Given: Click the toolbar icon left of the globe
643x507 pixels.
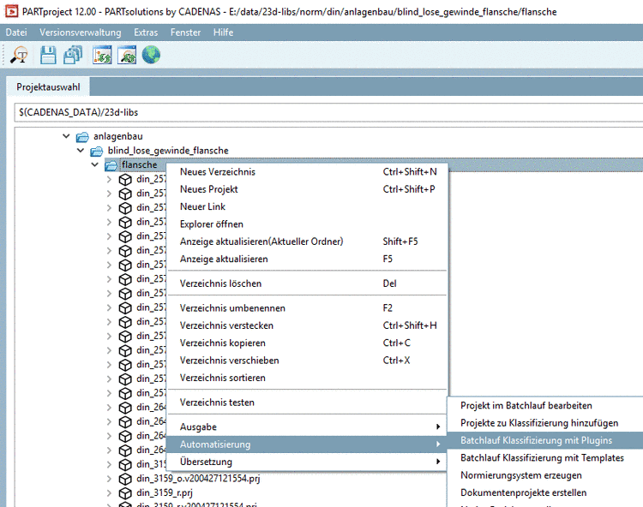Looking at the screenshot, I should [x=127, y=56].
